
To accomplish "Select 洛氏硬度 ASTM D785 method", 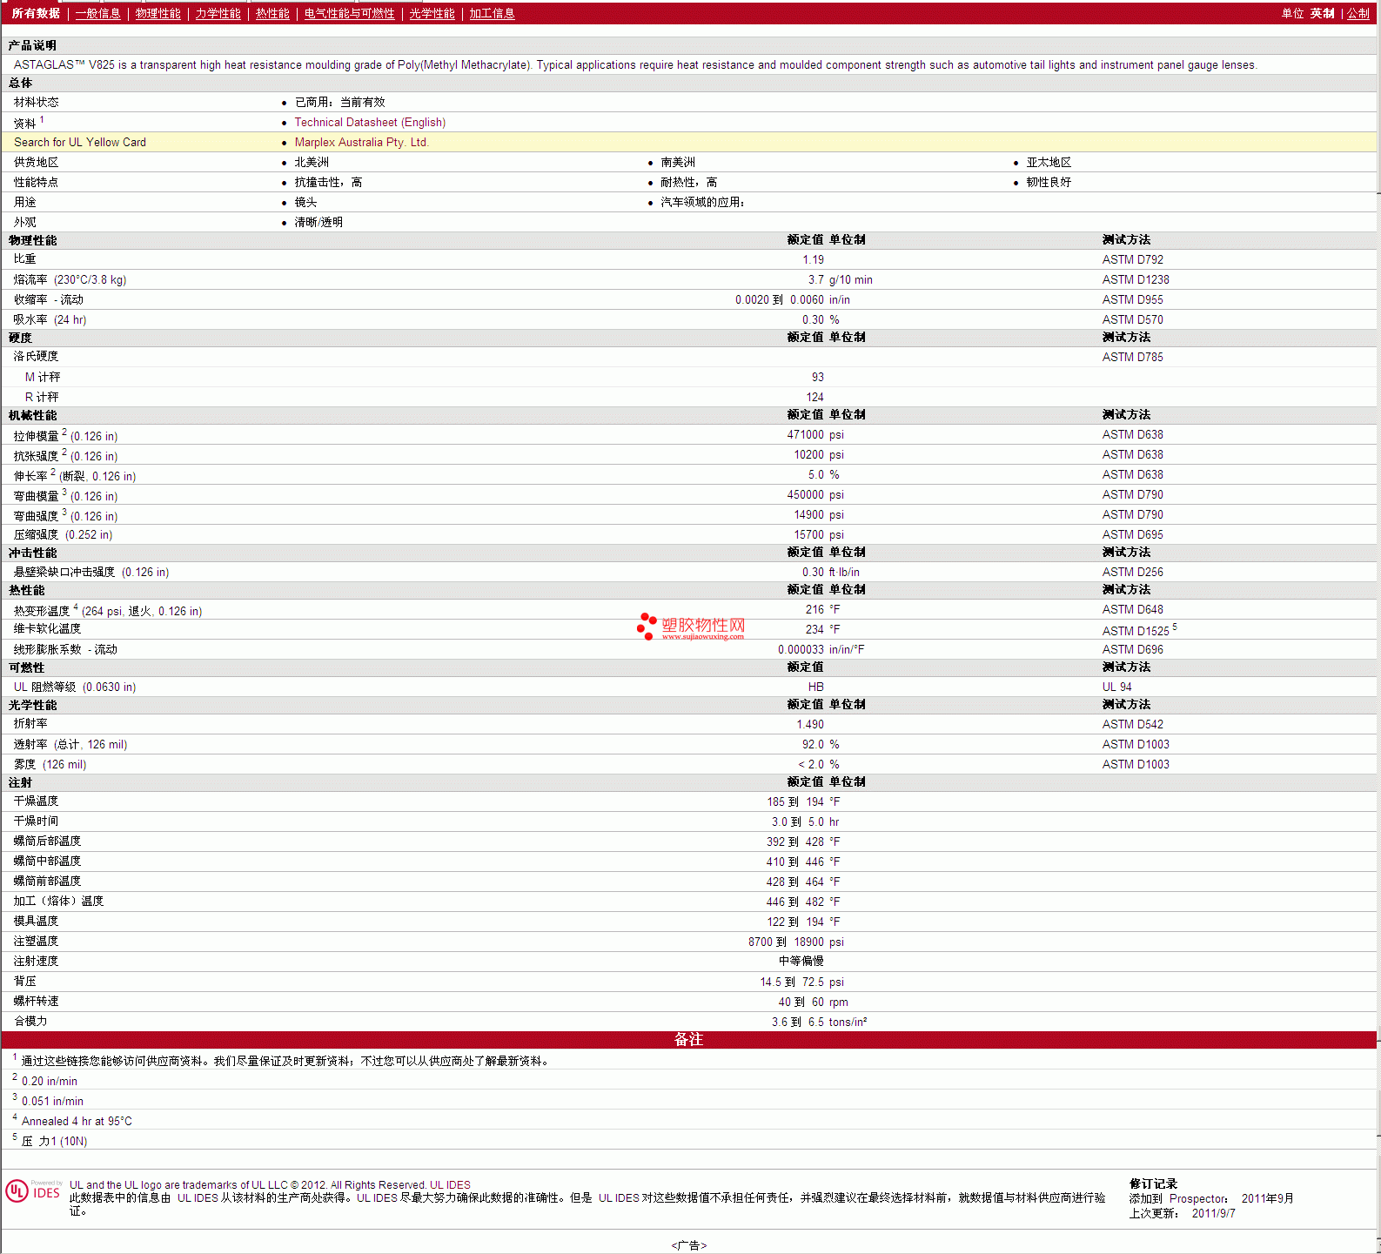I will pyautogui.click(x=1132, y=357).
